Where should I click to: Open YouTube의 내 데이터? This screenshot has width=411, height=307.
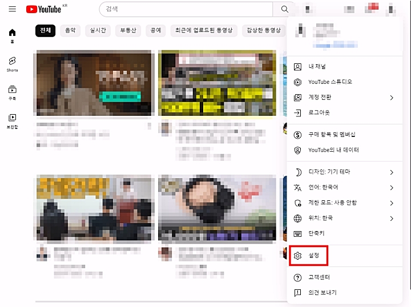coord(345,150)
